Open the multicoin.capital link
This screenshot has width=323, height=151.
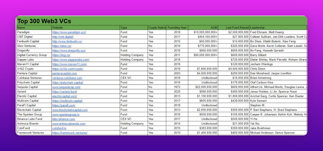pyautogui.click(x=67, y=101)
